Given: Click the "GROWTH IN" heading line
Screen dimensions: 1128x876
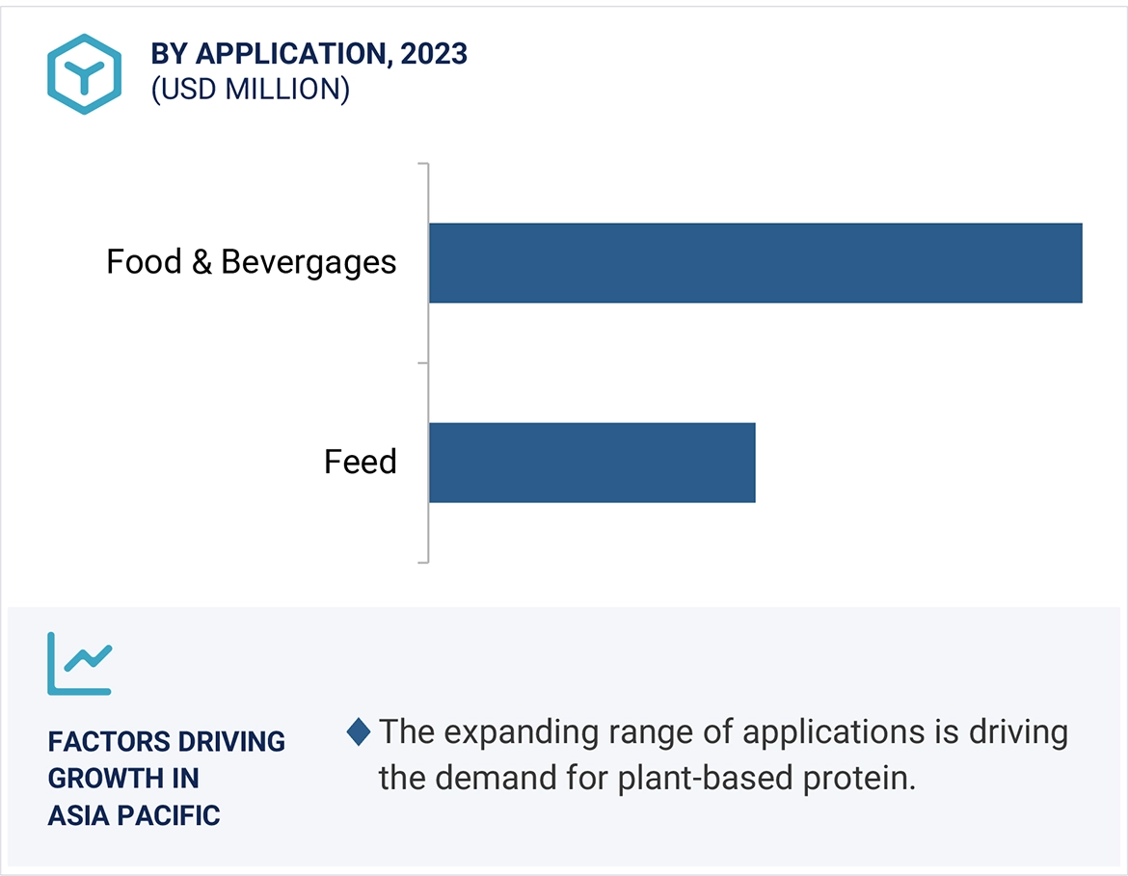Looking at the screenshot, I should (x=123, y=779).
